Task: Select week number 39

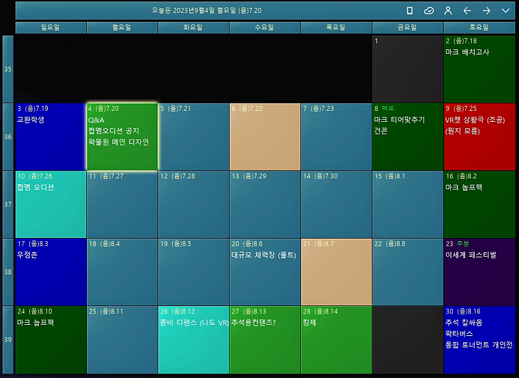Action: coord(8,340)
